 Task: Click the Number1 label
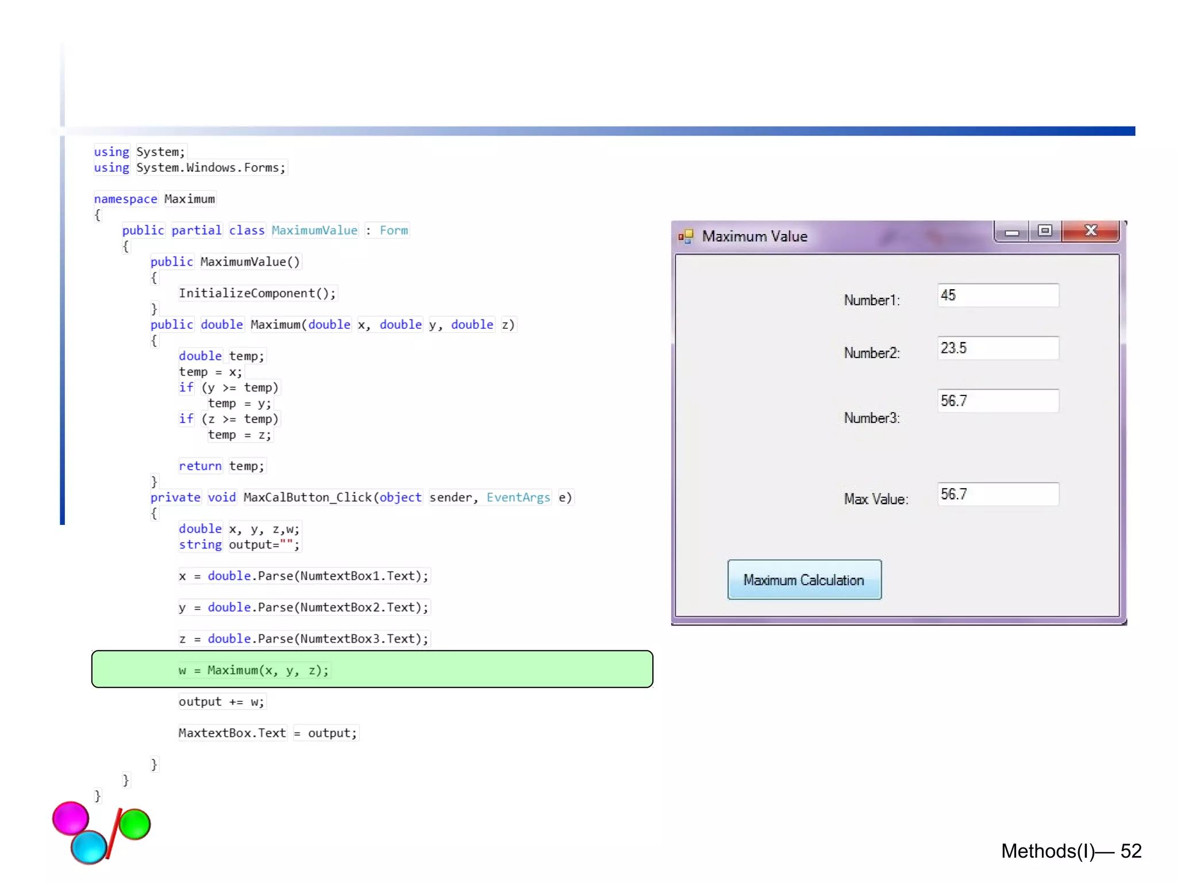(871, 300)
